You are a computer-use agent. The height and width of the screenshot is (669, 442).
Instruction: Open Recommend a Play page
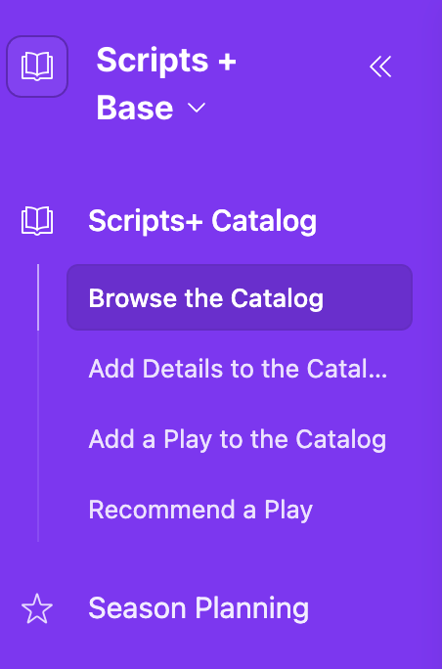(200, 510)
